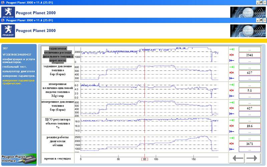Click the red value box showing 18.6
This screenshot has height=167, width=267.
click(x=250, y=126)
